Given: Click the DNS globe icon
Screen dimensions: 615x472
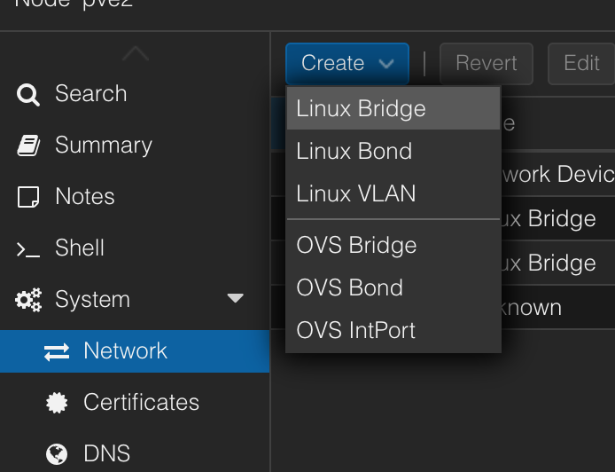Looking at the screenshot, I should pos(57,454).
